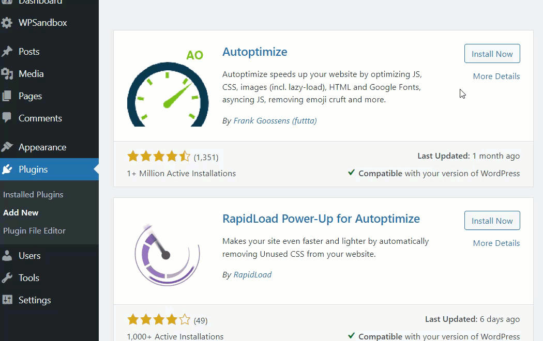Click the Appearance paintbrush icon

(7, 147)
